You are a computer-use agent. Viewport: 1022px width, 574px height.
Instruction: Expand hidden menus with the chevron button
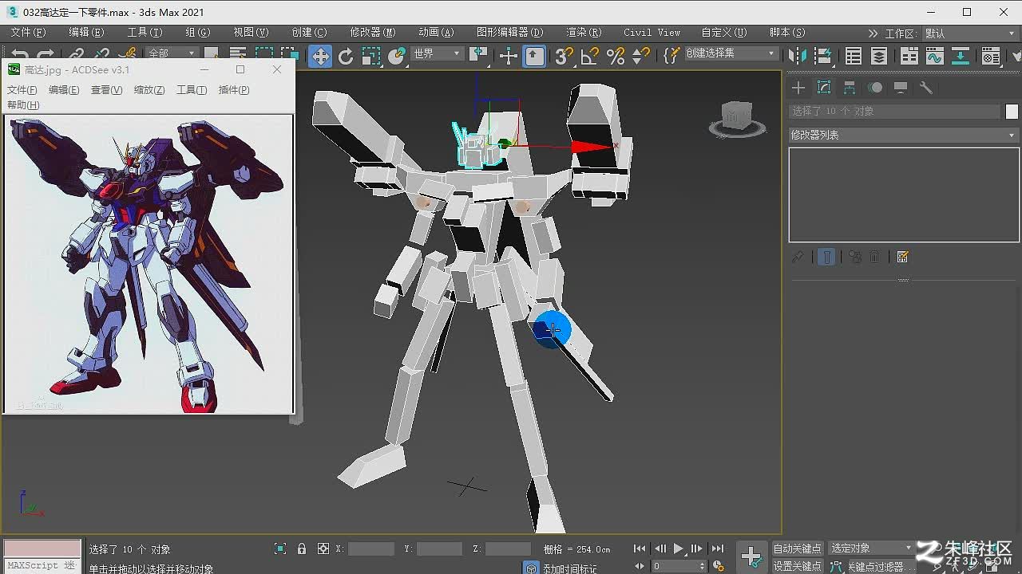point(873,33)
